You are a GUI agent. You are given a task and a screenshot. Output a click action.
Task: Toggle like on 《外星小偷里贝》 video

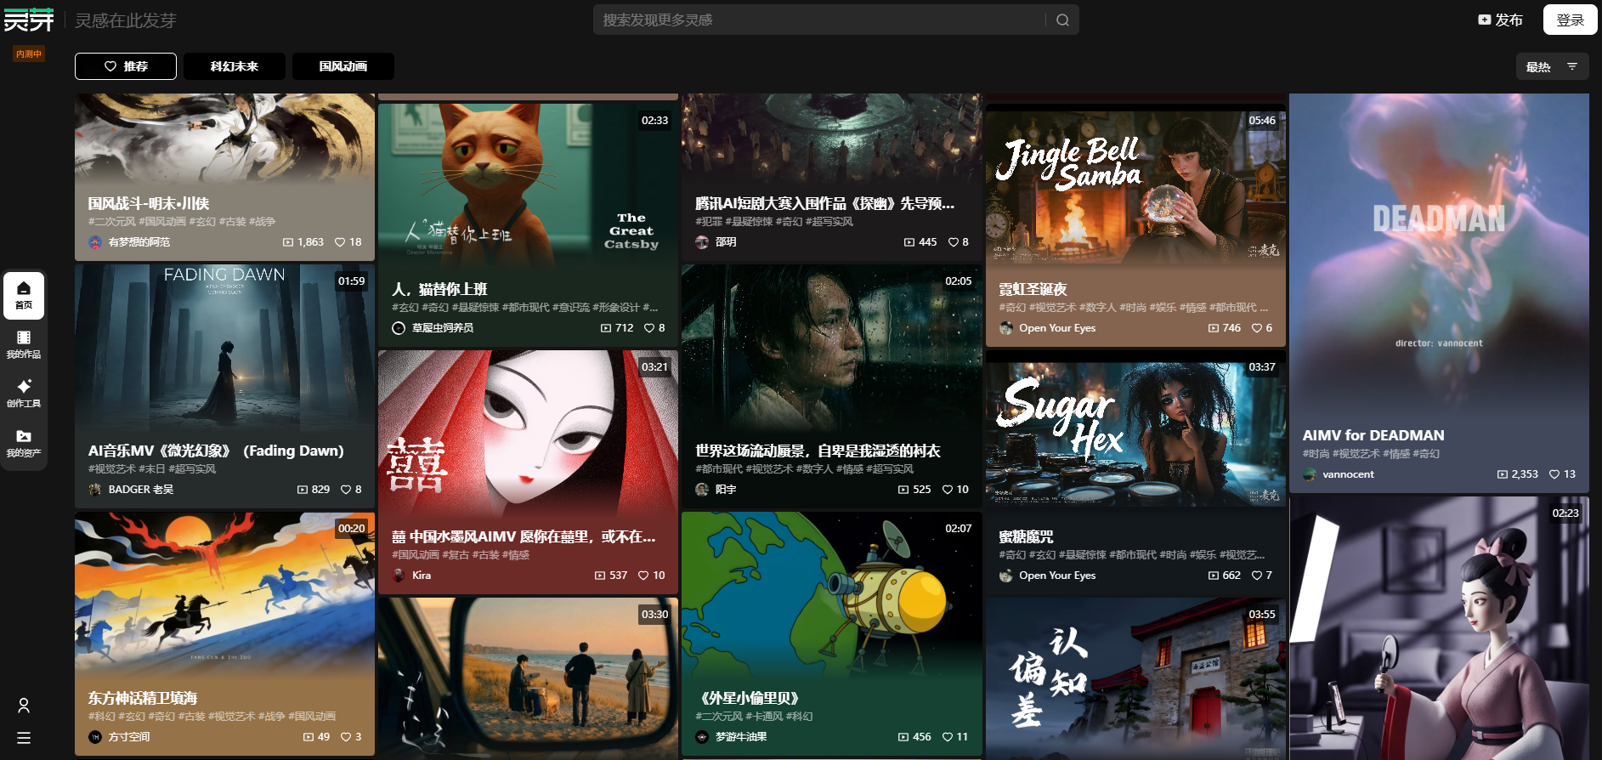tap(948, 737)
